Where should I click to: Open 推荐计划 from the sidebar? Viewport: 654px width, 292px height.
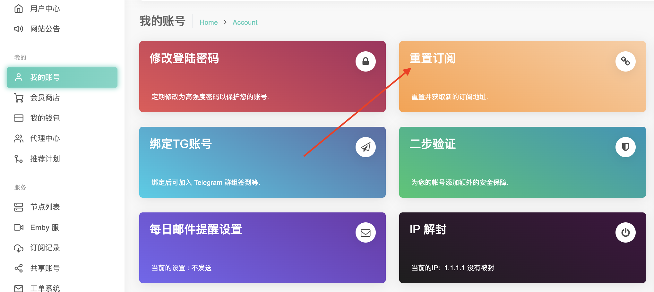tap(45, 159)
